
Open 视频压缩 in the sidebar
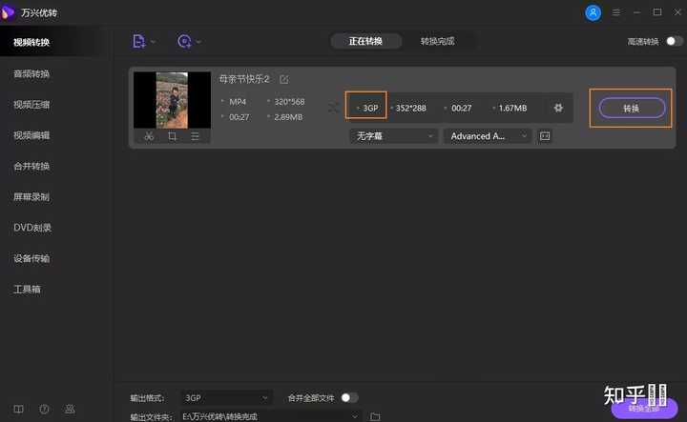click(31, 105)
